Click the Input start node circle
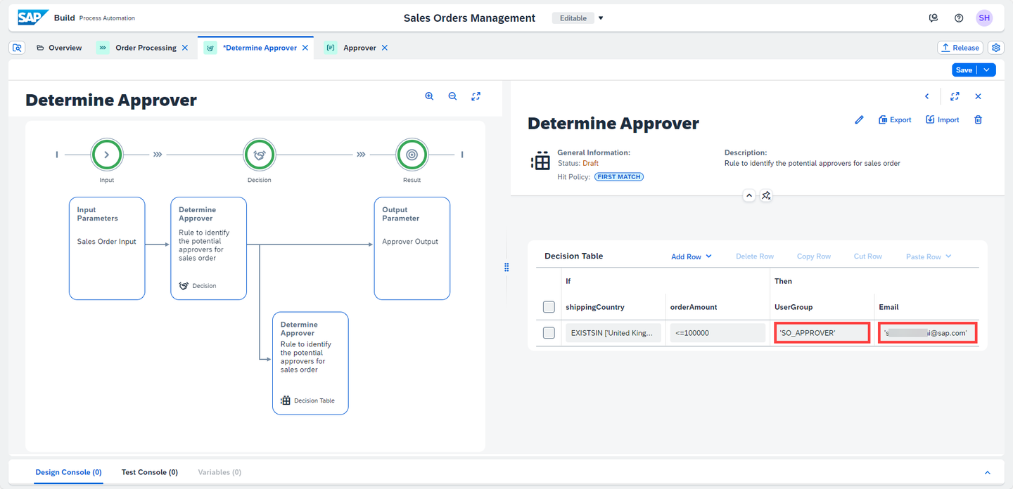The image size is (1013, 489). [x=107, y=155]
